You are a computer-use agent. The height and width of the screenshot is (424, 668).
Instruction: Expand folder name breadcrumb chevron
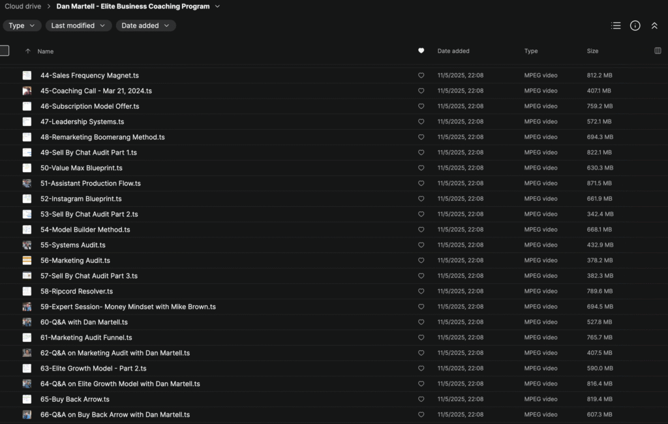point(217,7)
